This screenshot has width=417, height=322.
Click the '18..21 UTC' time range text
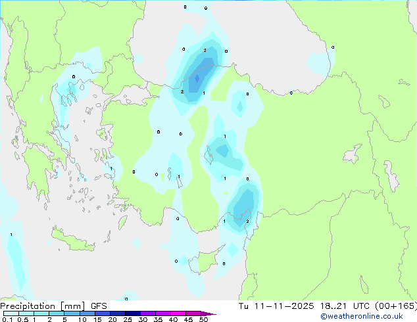click(x=345, y=306)
